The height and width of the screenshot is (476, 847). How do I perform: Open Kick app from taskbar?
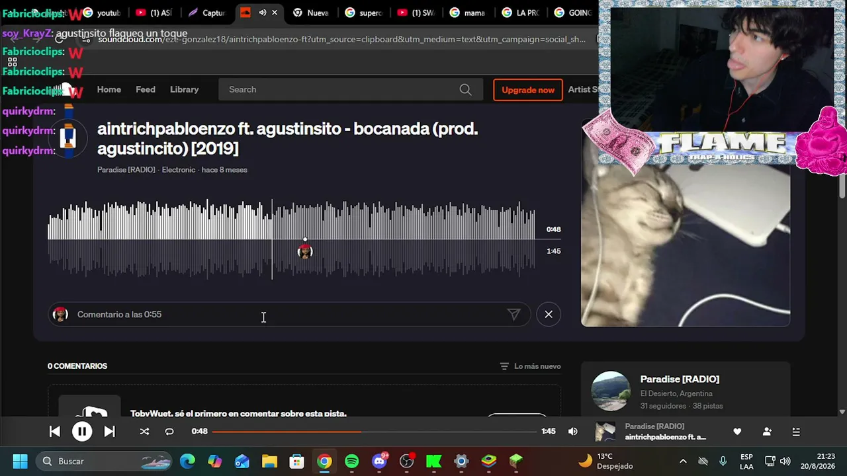click(x=434, y=461)
